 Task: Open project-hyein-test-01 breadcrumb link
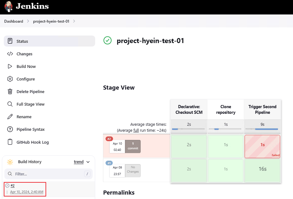click(x=51, y=21)
